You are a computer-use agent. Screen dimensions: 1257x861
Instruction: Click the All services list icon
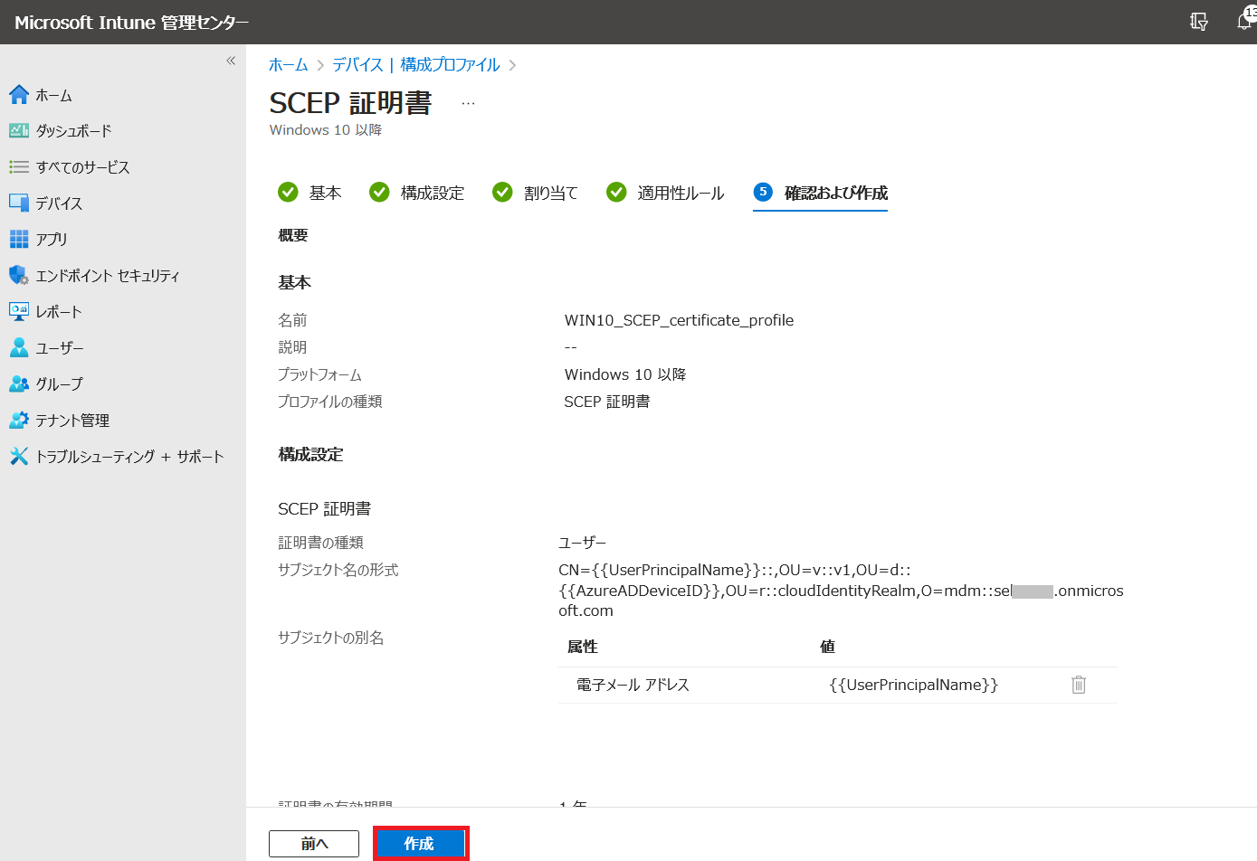19,167
